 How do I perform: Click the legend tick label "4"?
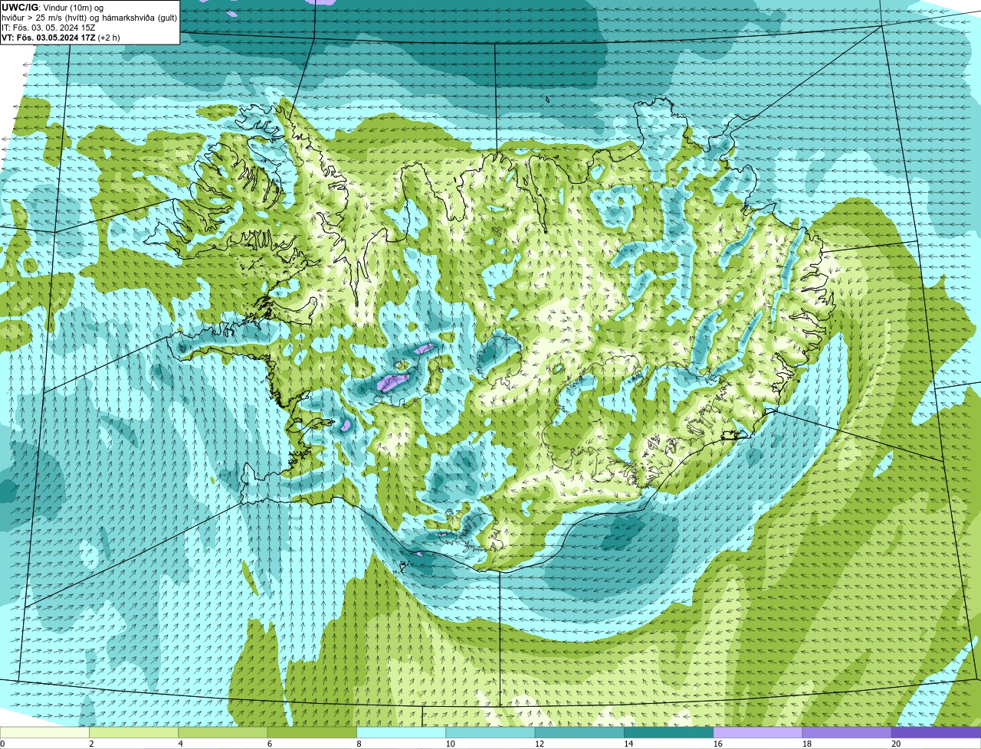(x=180, y=744)
